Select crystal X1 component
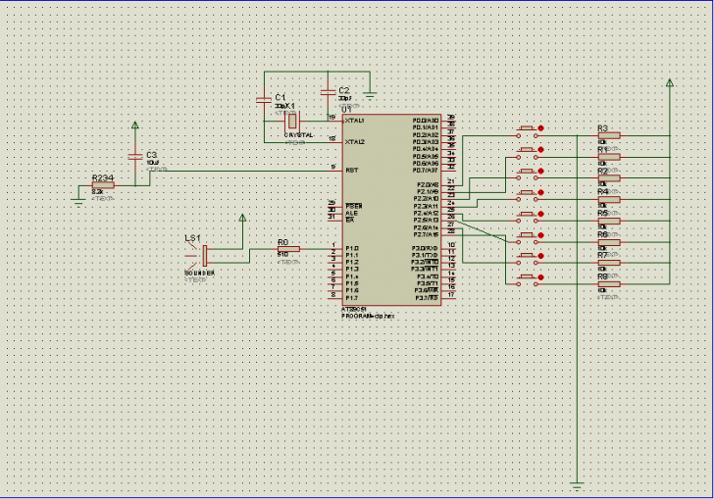The image size is (714, 499). pos(292,122)
